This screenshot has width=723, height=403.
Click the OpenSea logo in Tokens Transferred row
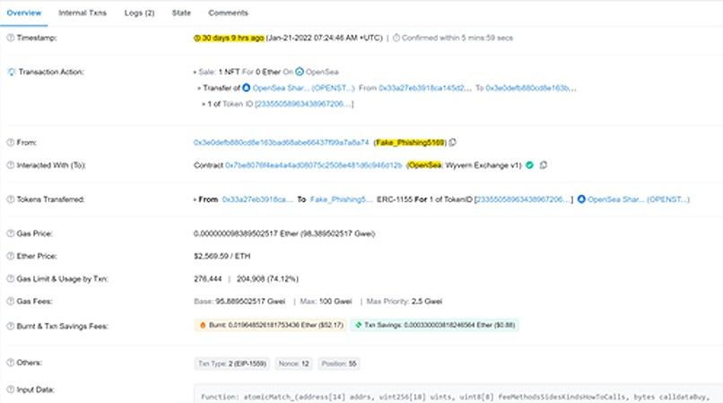(x=582, y=198)
